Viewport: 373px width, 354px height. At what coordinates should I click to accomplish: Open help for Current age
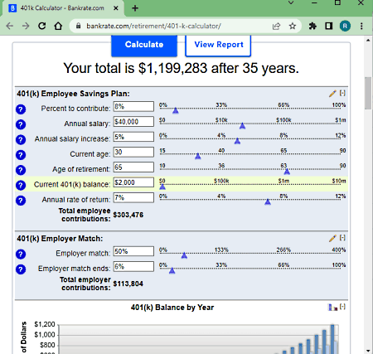[x=21, y=155]
